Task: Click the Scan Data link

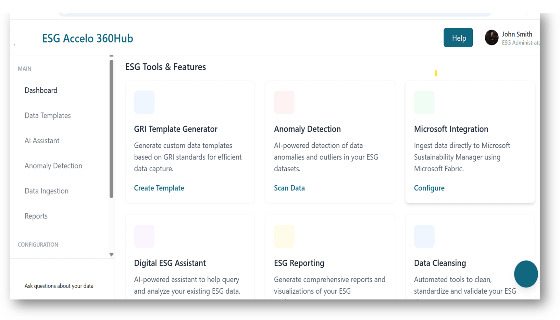Action: pyautogui.click(x=289, y=188)
